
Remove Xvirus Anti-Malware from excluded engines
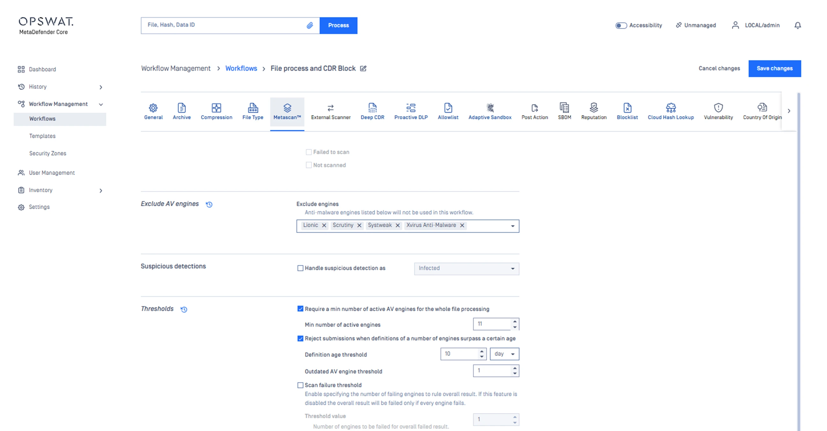pos(462,225)
